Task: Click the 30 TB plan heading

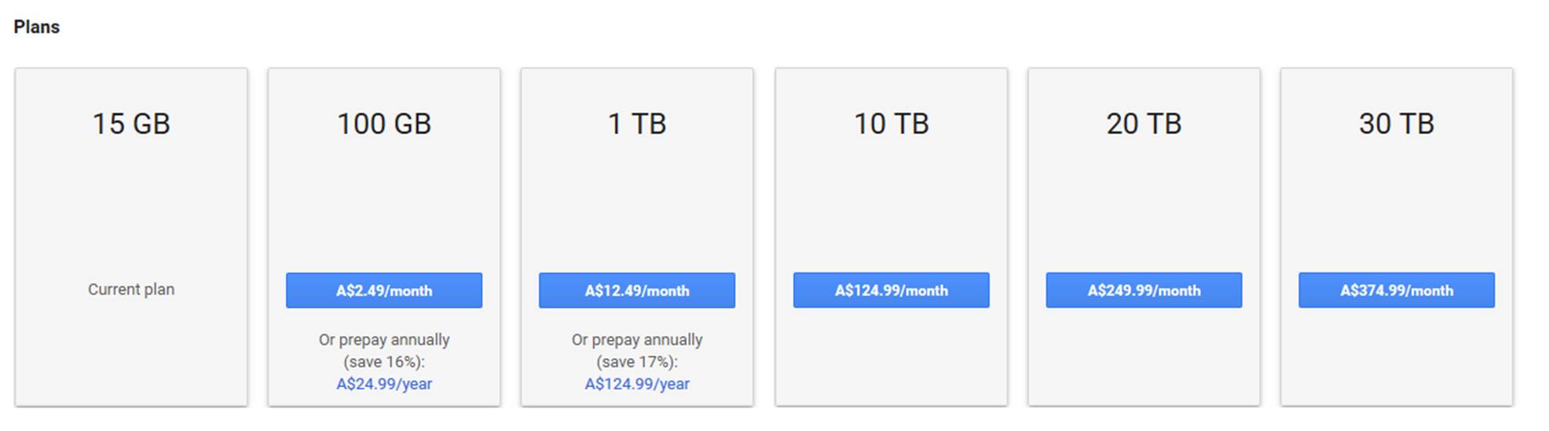Action: [x=1397, y=123]
